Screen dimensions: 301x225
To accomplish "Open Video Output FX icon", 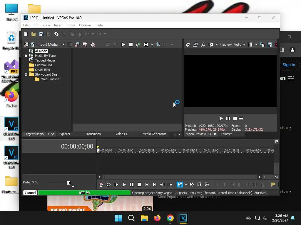I will [203, 45].
